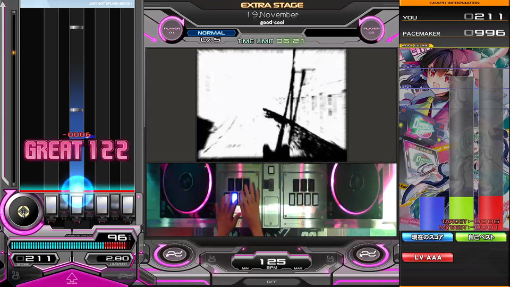Screen dimensions: 510x287
Task: Click the right Pd logo emblem
Action: (x=368, y=255)
